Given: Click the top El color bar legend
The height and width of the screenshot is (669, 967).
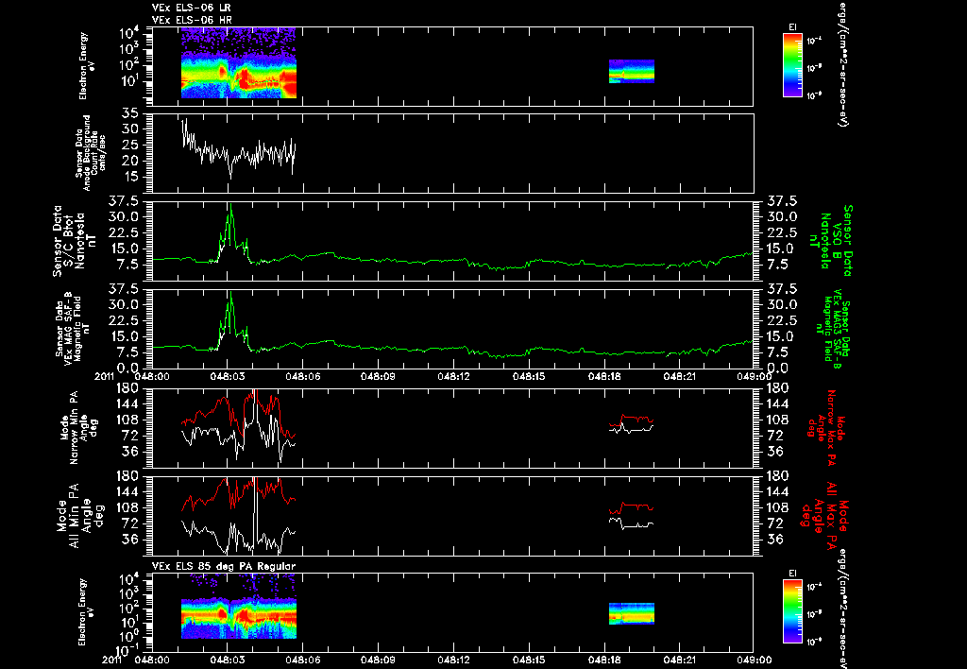Looking at the screenshot, I should pos(792,65).
